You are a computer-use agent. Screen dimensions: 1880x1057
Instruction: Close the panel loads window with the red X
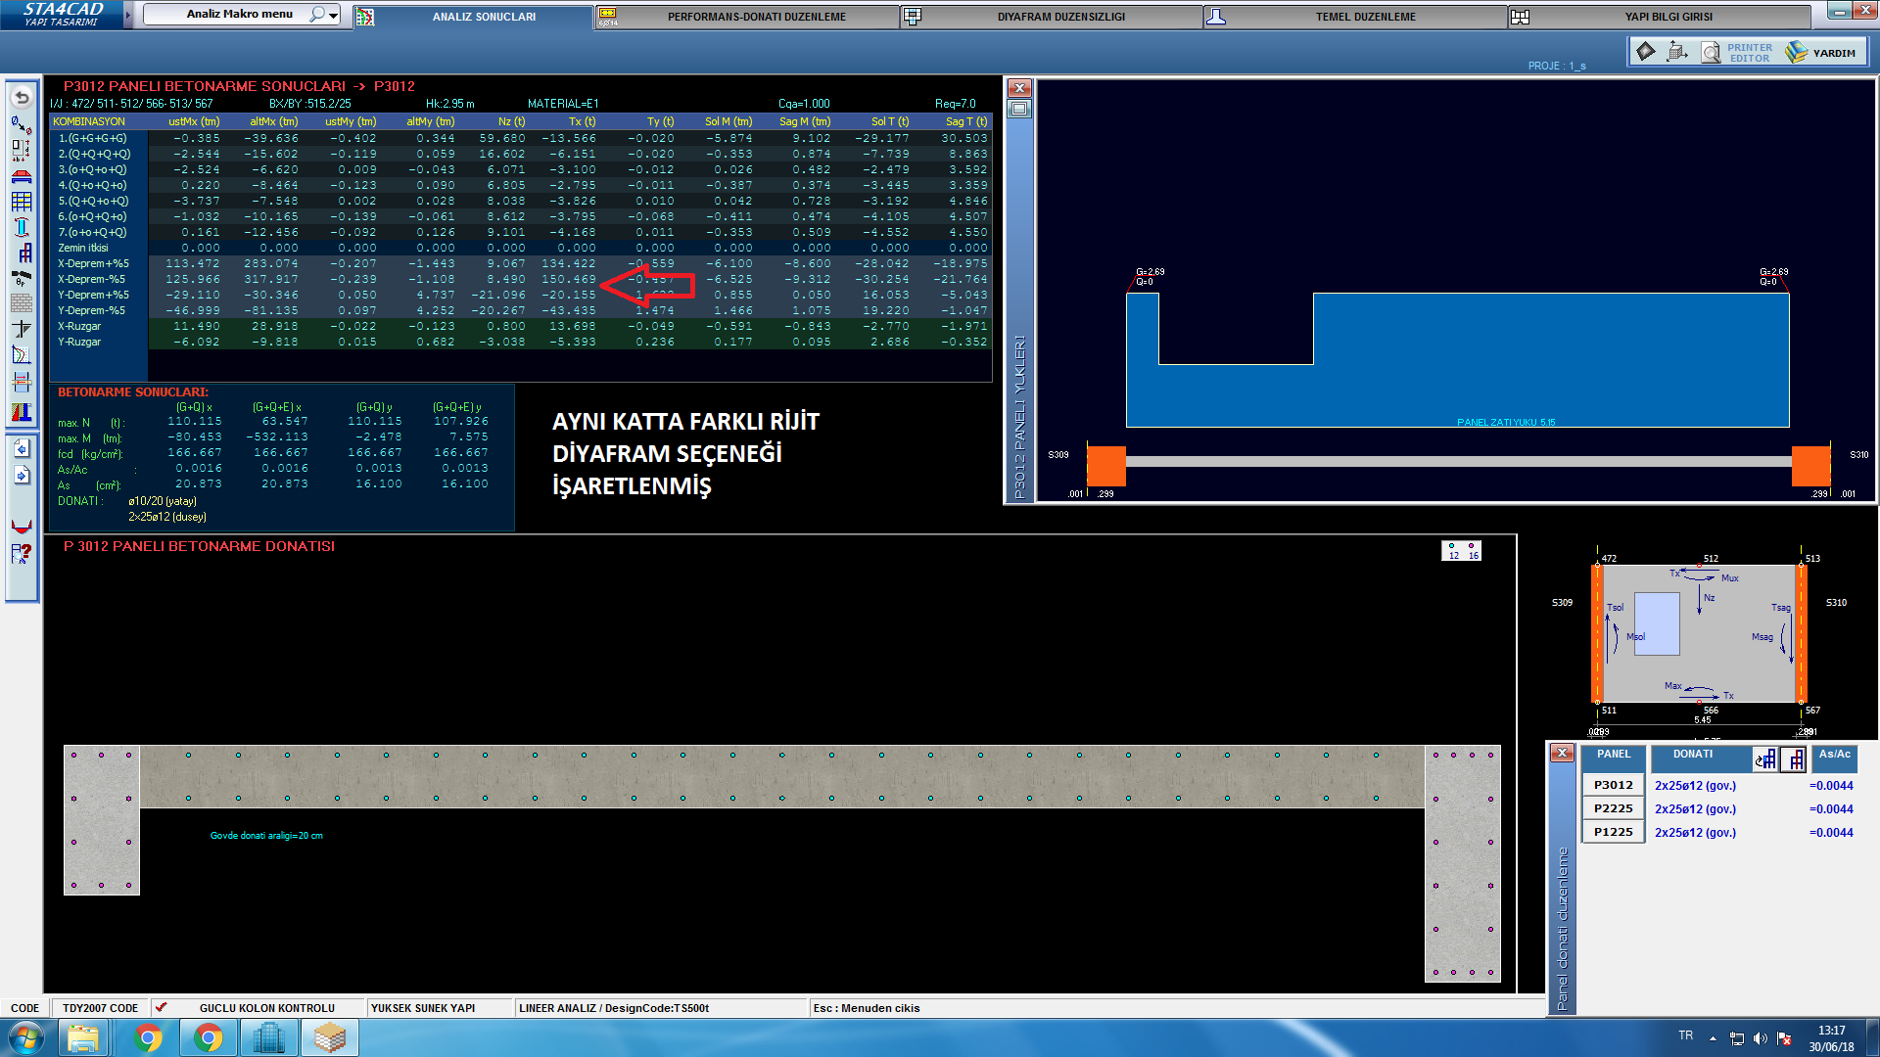click(1019, 88)
